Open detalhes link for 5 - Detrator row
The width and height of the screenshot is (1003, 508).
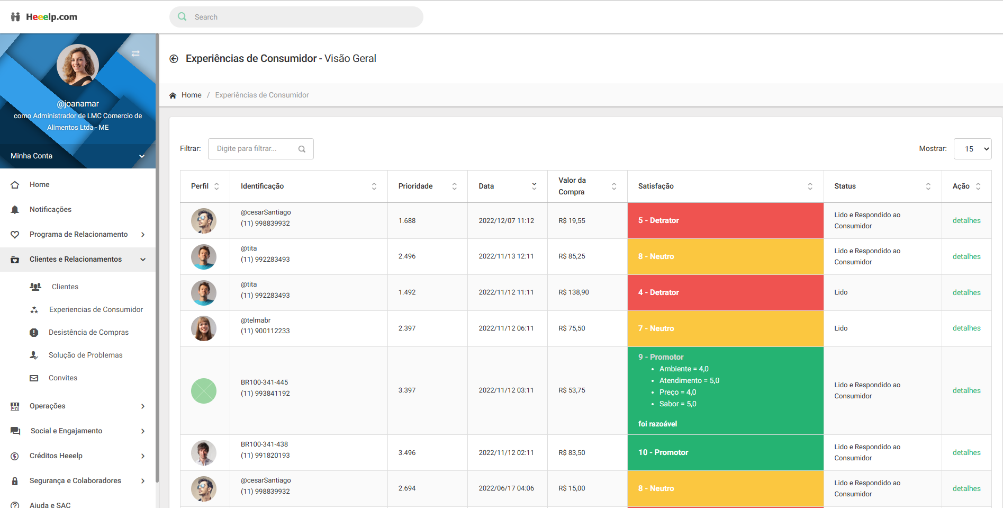pyautogui.click(x=966, y=221)
